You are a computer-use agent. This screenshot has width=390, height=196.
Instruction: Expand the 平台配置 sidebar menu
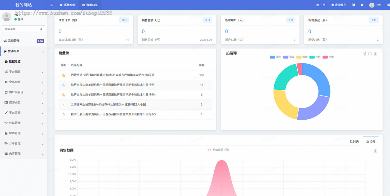(23, 72)
